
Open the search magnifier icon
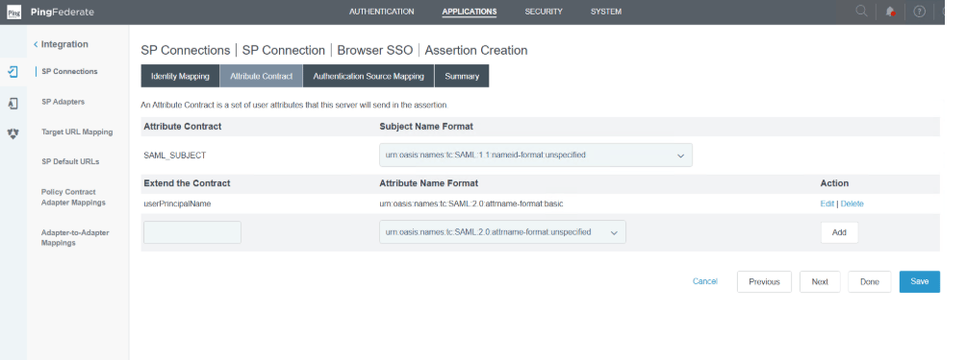(861, 12)
